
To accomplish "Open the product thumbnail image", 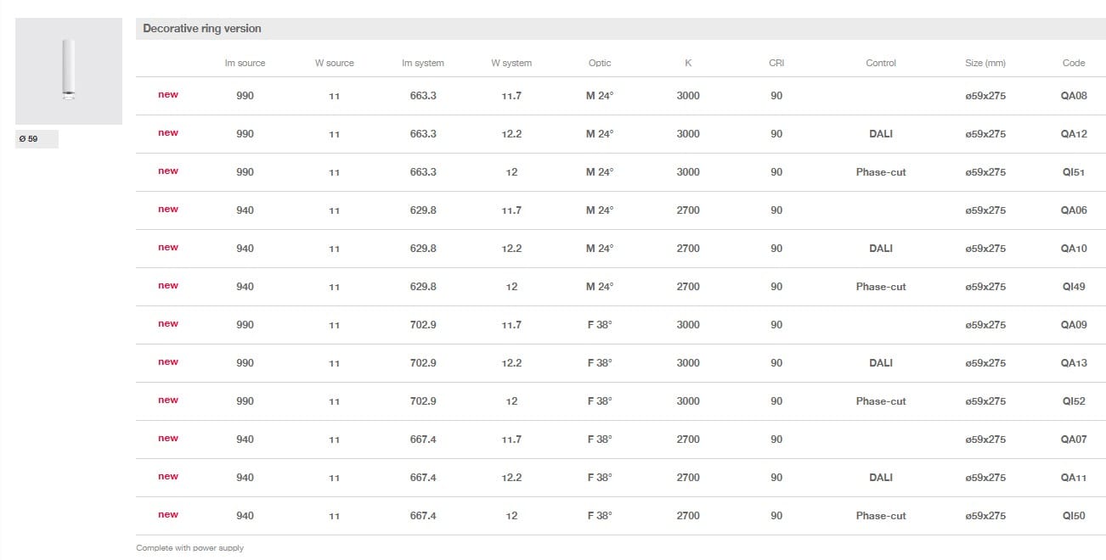I will (69, 71).
